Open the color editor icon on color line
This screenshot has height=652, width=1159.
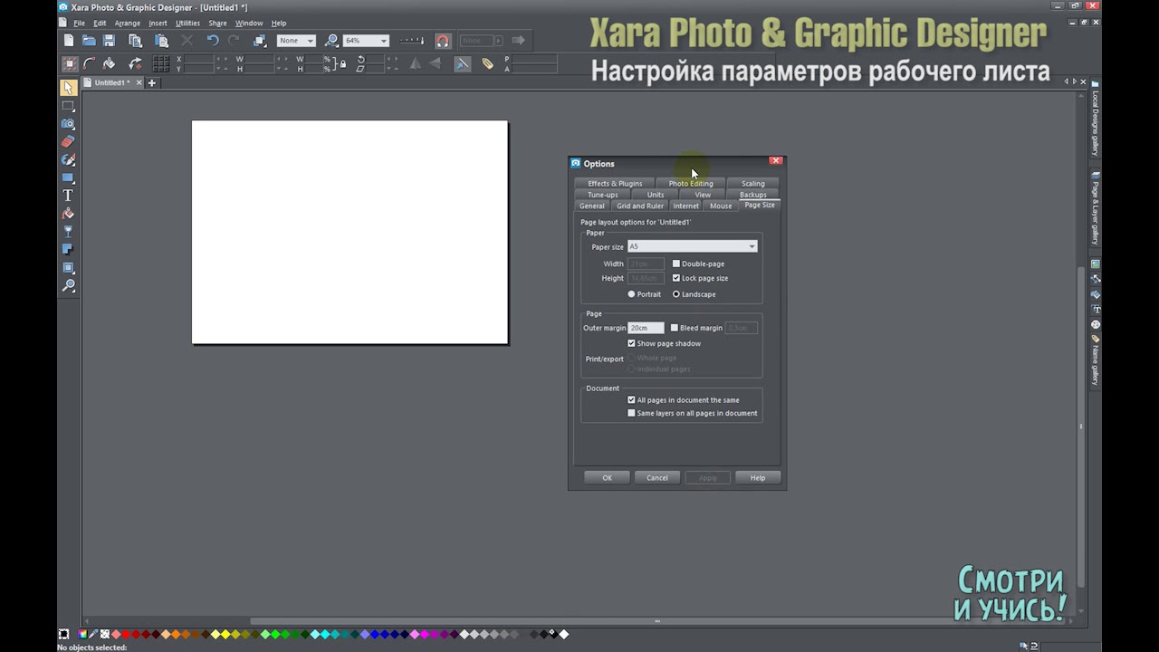click(82, 634)
